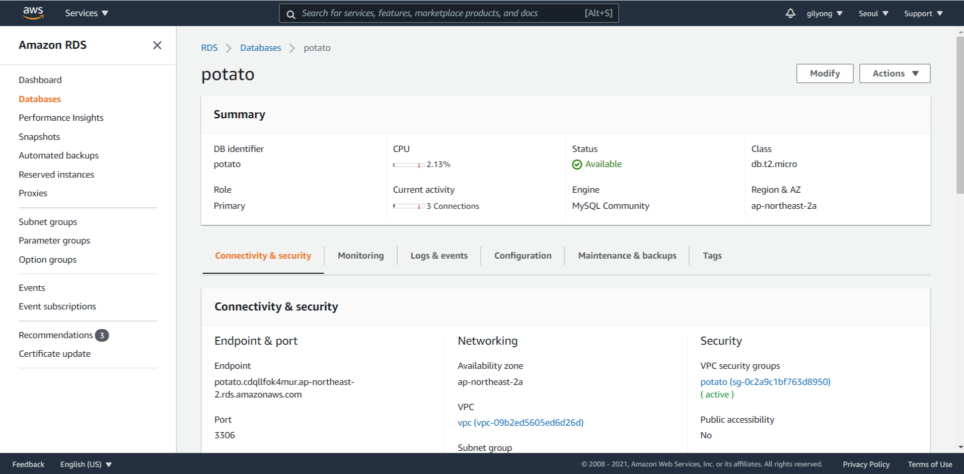Image resolution: width=964 pixels, height=474 pixels.
Task: Switch to the Logs & events tab
Action: (x=439, y=256)
